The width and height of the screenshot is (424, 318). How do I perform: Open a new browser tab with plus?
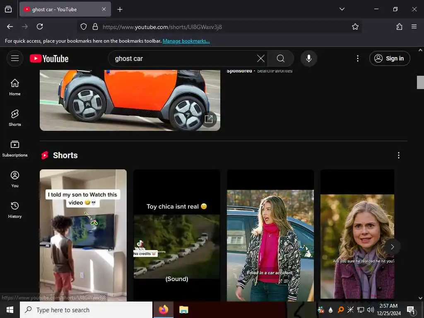(120, 10)
